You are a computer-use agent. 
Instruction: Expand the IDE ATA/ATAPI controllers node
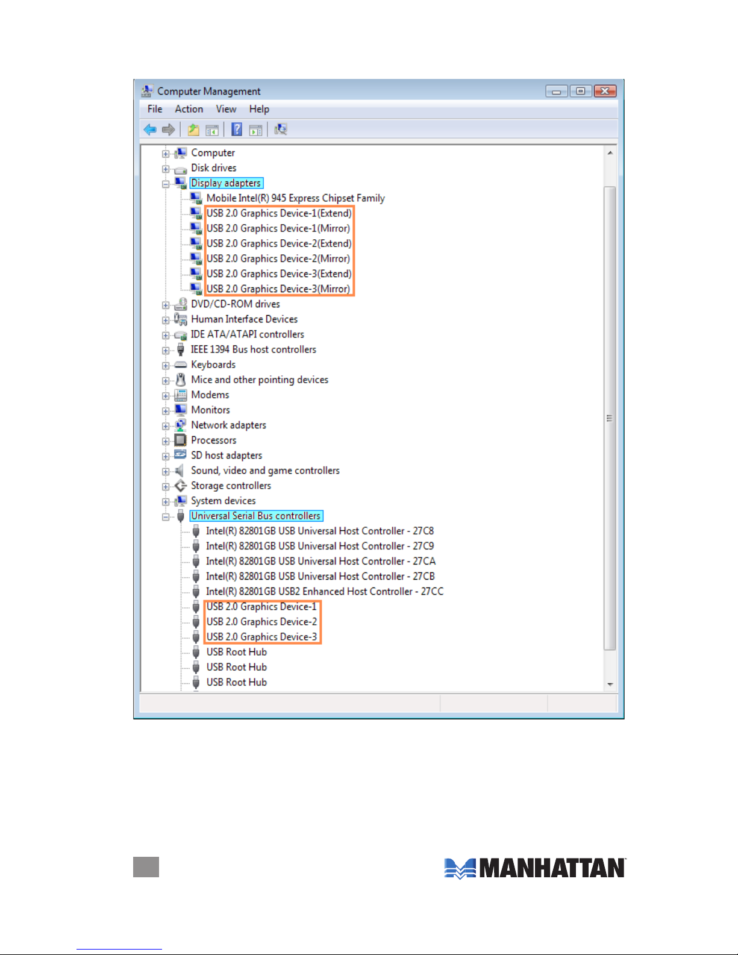coord(166,336)
